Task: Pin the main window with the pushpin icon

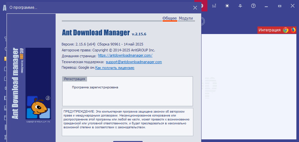Action: 240,6
